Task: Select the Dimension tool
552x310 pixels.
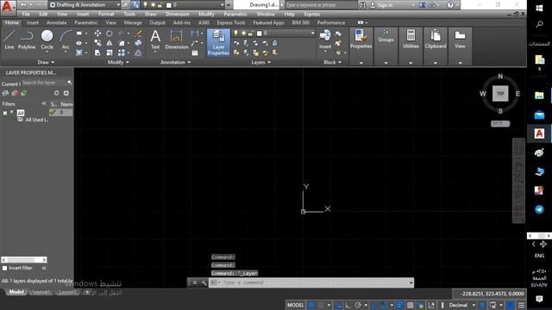Action: [176, 40]
